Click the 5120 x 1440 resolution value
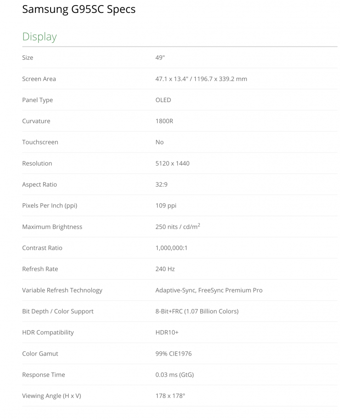This screenshot has height=419, width=340. (172, 163)
